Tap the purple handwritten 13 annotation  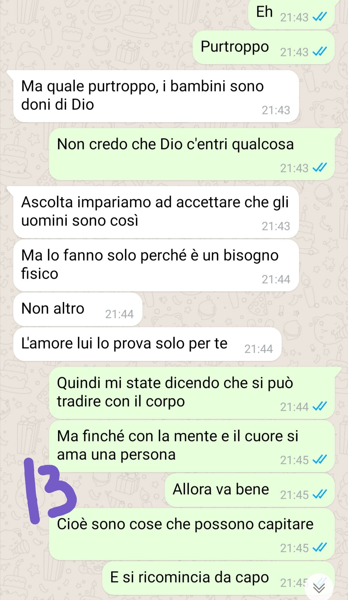(49, 490)
